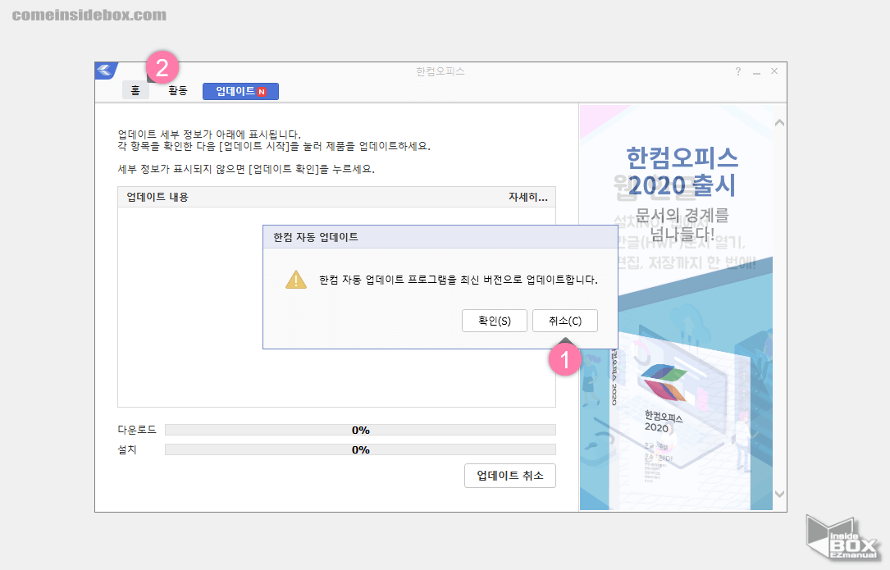The width and height of the screenshot is (890, 570).
Task: Click the Hancom logo icon in title bar
Action: 106,71
